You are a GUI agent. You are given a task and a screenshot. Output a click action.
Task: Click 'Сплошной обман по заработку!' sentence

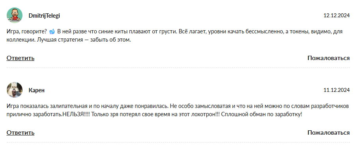262,115
